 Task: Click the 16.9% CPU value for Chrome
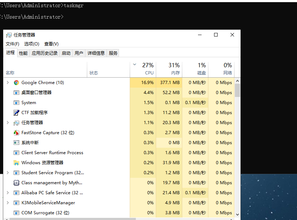pos(147,83)
